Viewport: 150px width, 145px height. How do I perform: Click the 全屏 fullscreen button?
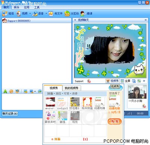(x=126, y=81)
